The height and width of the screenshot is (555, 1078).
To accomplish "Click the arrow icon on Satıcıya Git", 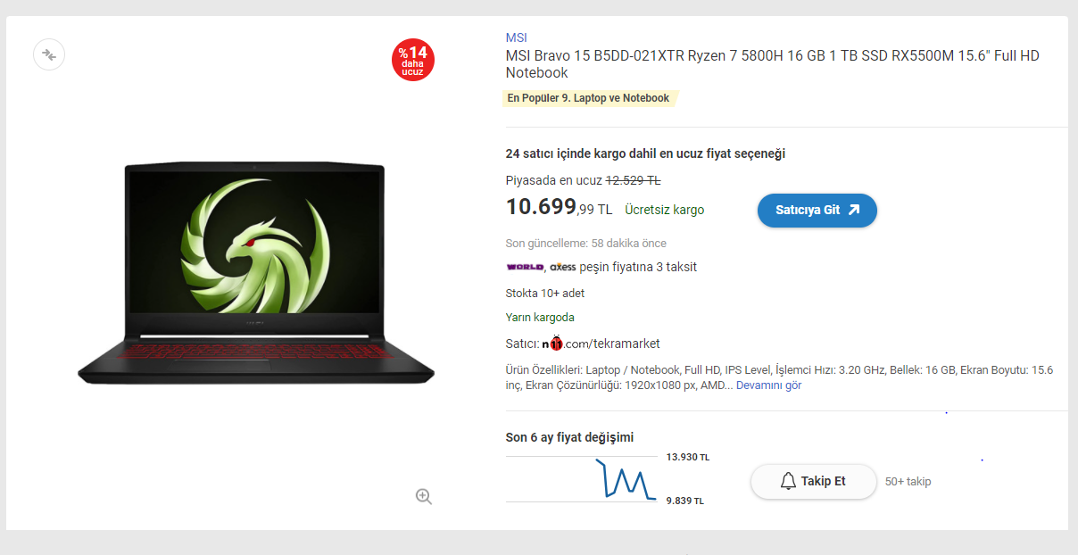I will pyautogui.click(x=853, y=211).
